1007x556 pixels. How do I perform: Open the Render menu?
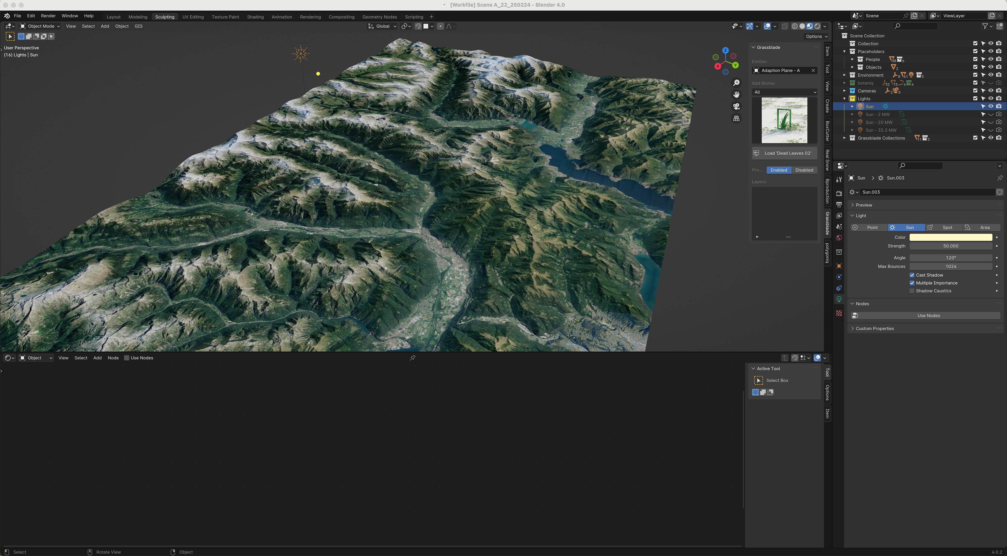(48, 16)
